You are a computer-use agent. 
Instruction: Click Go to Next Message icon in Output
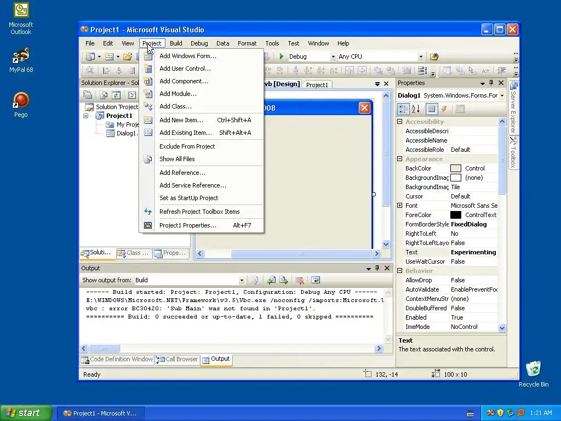tap(284, 280)
